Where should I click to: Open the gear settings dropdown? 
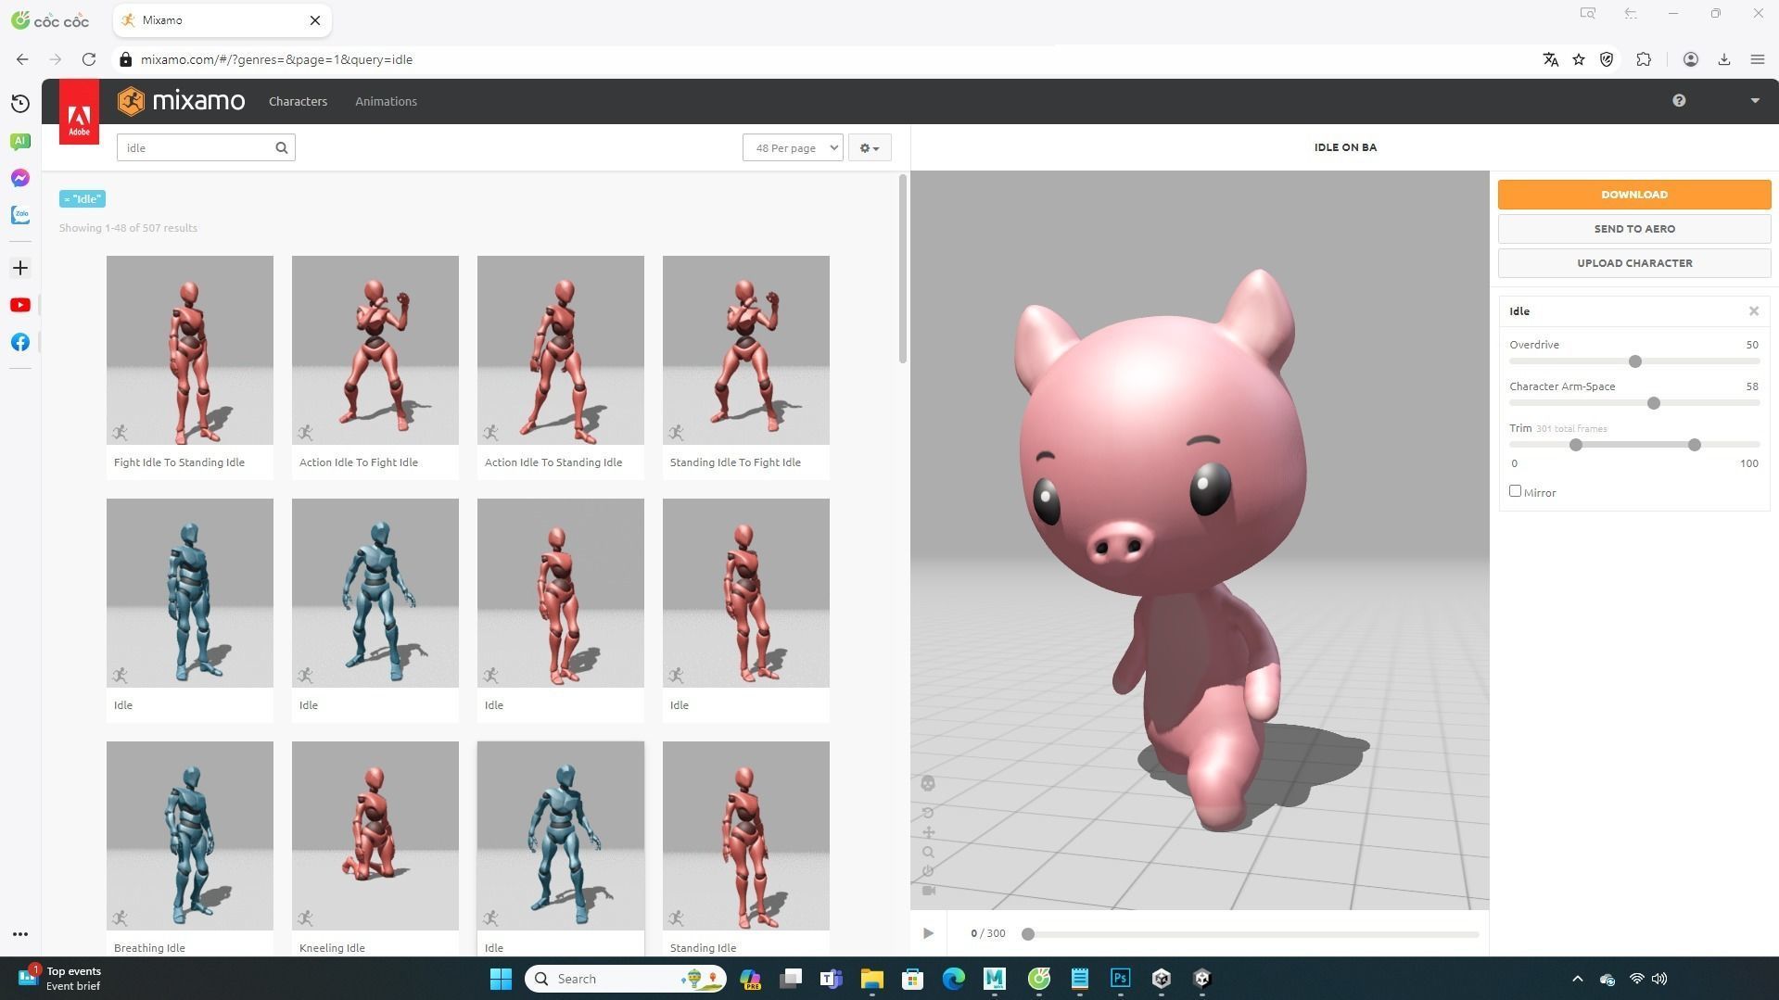pyautogui.click(x=870, y=147)
